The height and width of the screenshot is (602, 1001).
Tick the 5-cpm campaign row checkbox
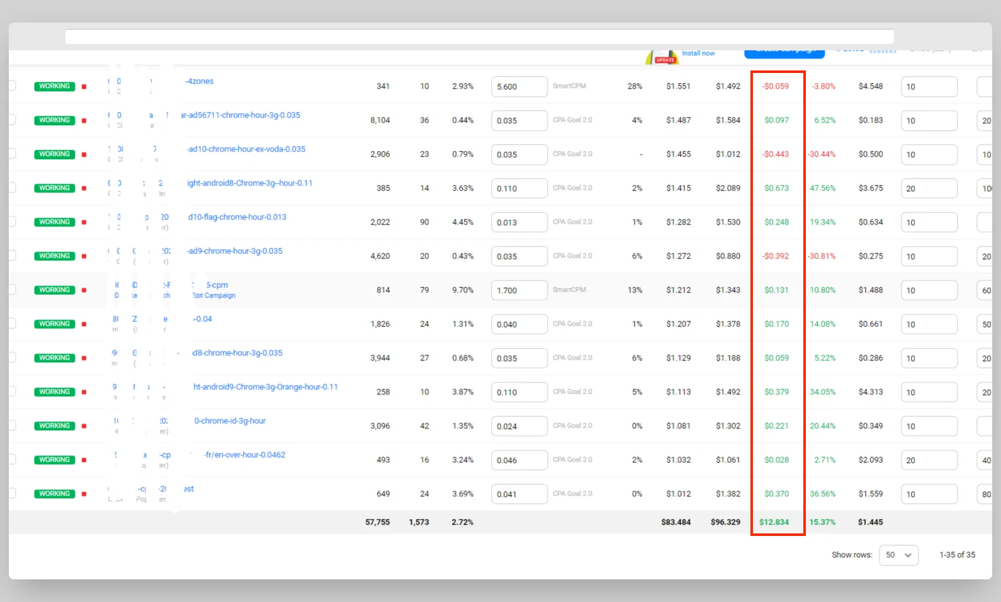(12, 289)
